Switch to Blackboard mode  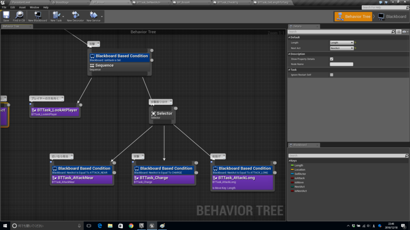392,16
